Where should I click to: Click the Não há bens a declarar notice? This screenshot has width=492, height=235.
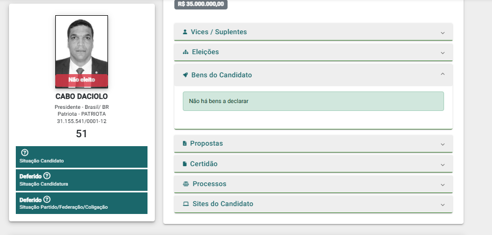(x=313, y=101)
